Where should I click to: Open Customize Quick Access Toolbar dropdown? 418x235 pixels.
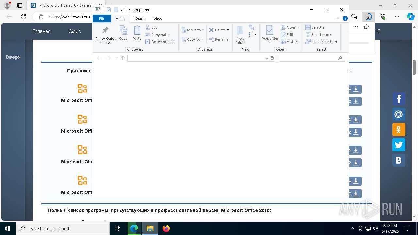(122, 10)
